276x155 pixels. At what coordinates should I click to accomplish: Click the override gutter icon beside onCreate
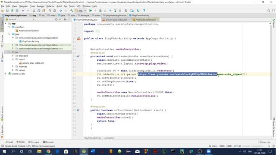[78, 56]
